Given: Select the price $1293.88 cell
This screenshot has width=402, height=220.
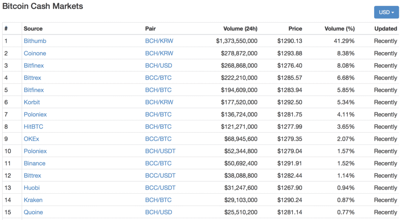Looking at the screenshot, I should (290, 53).
